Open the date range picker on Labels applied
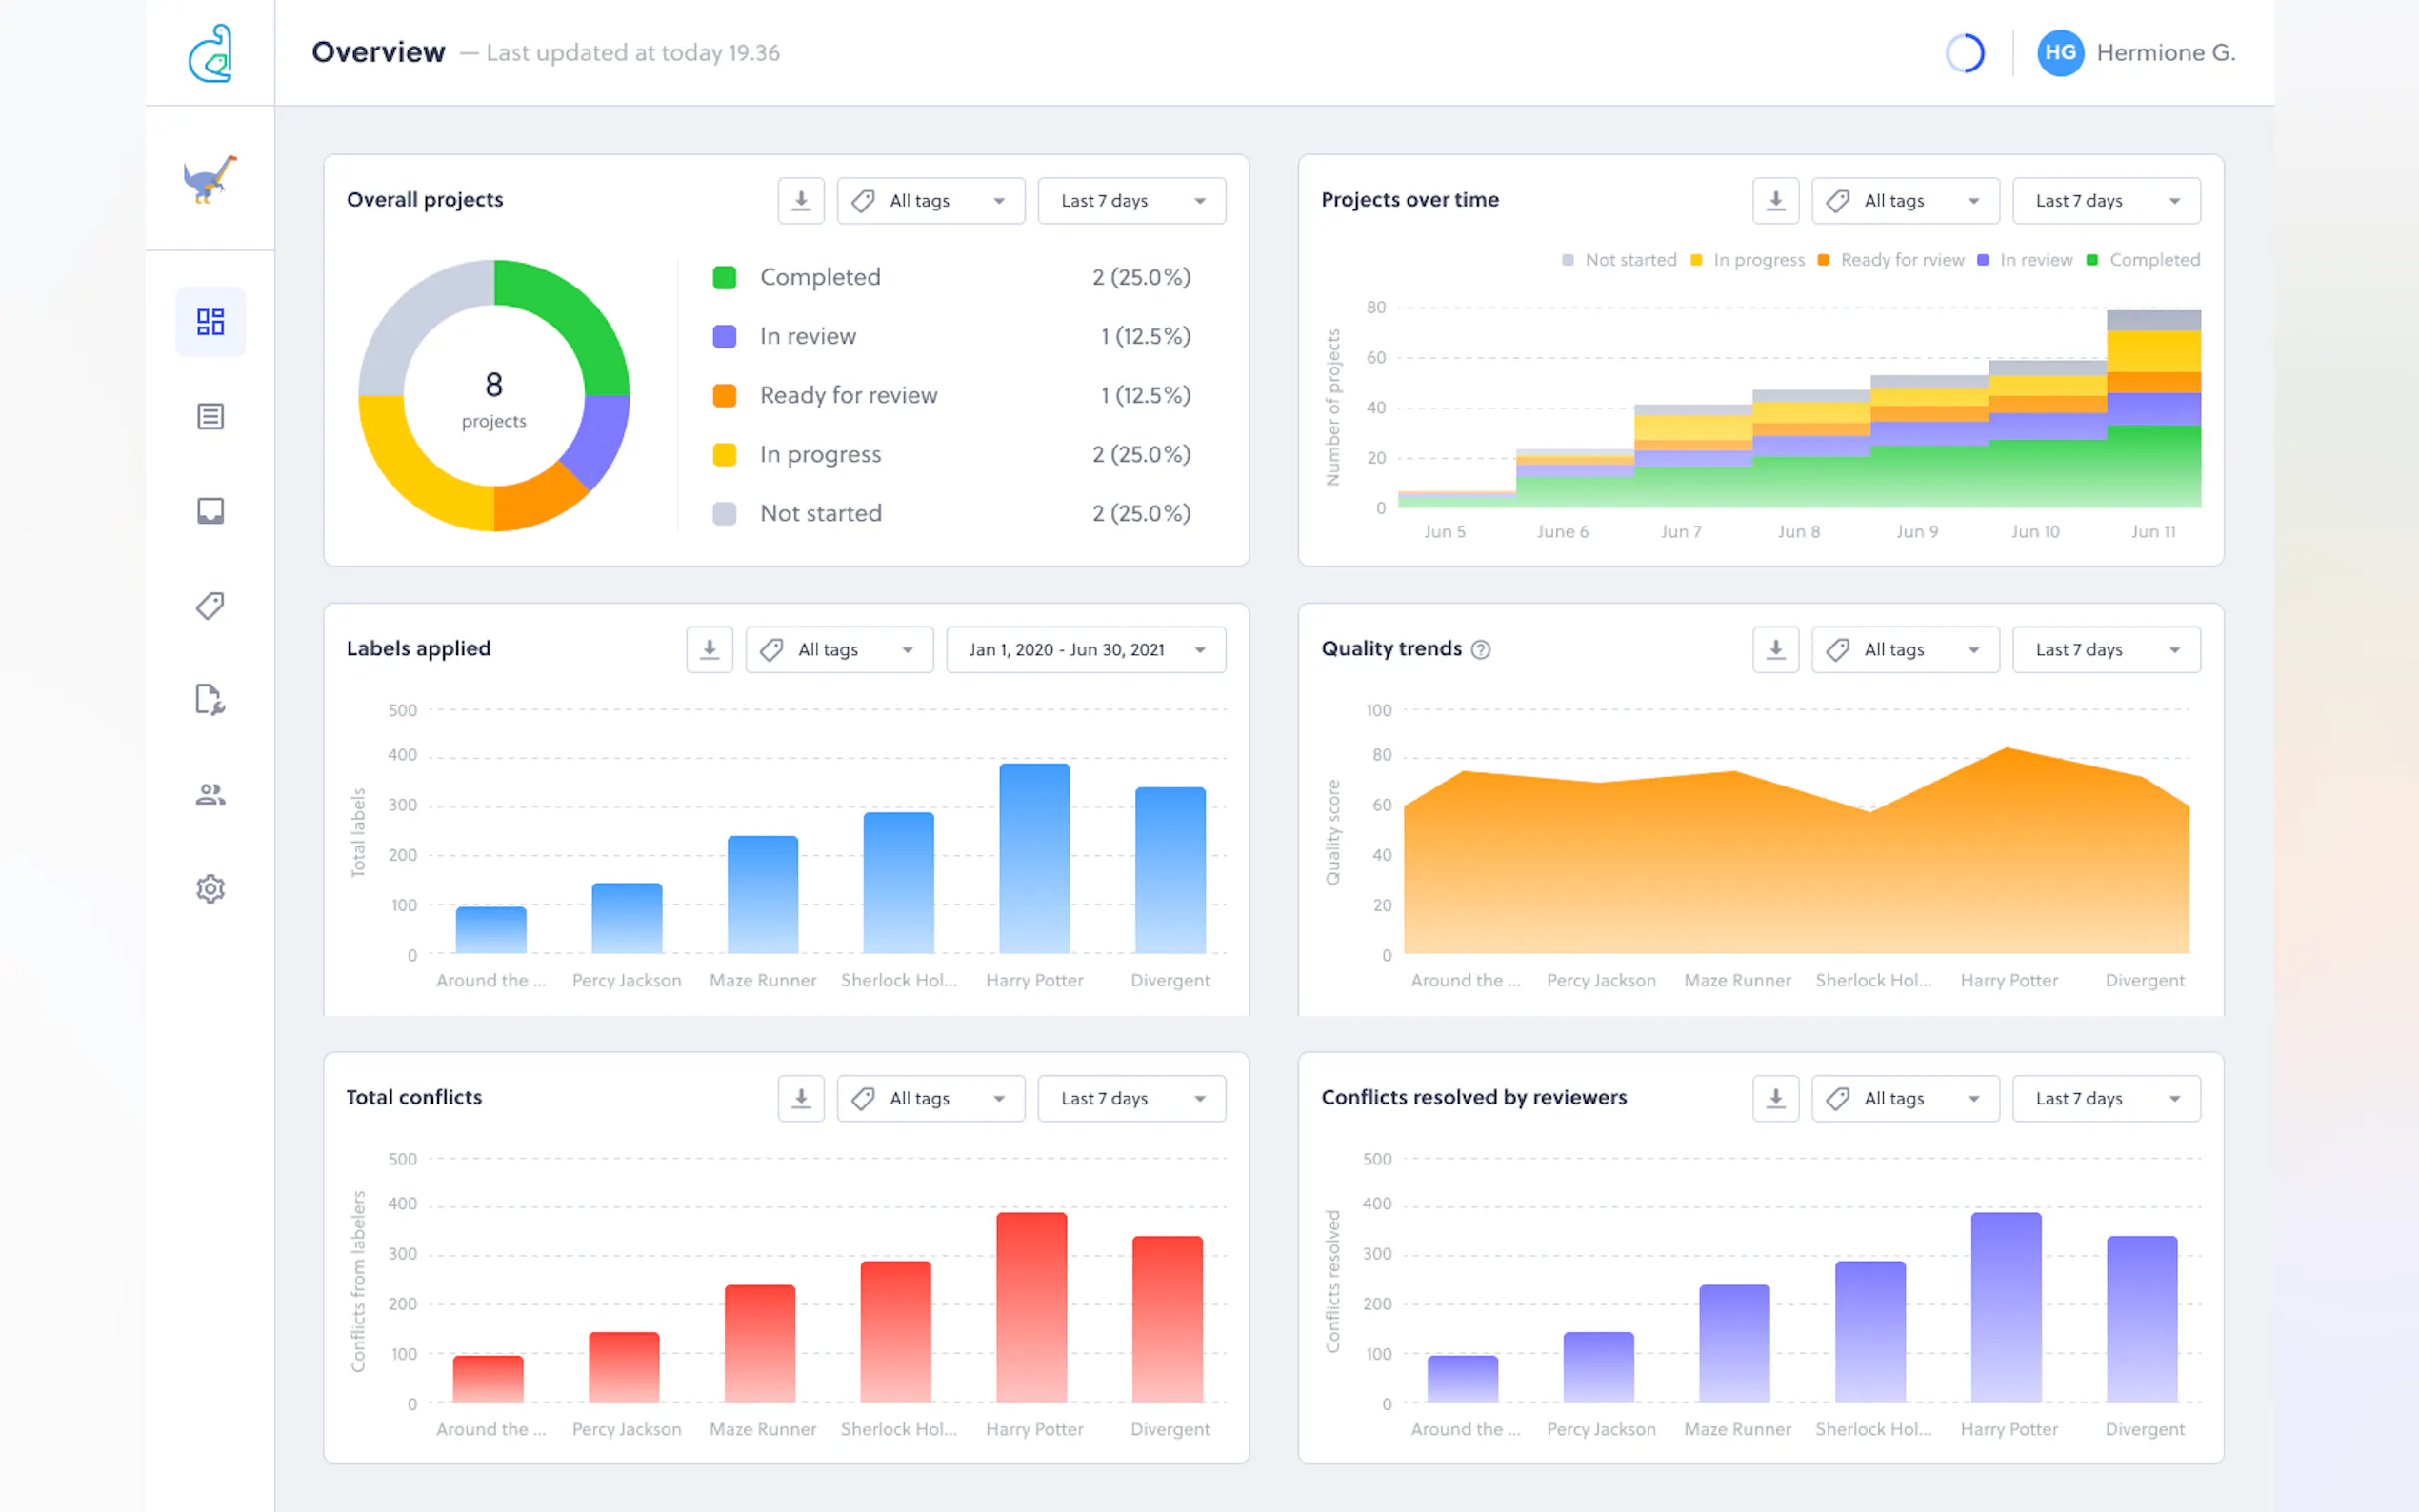 pyautogui.click(x=1085, y=649)
